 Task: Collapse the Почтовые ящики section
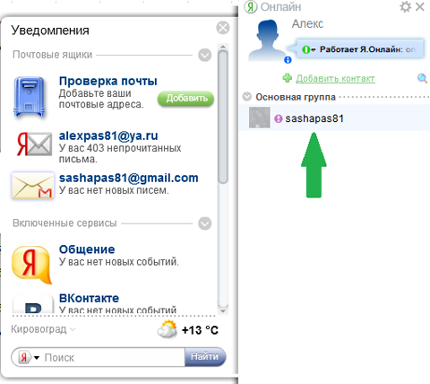[x=205, y=55]
